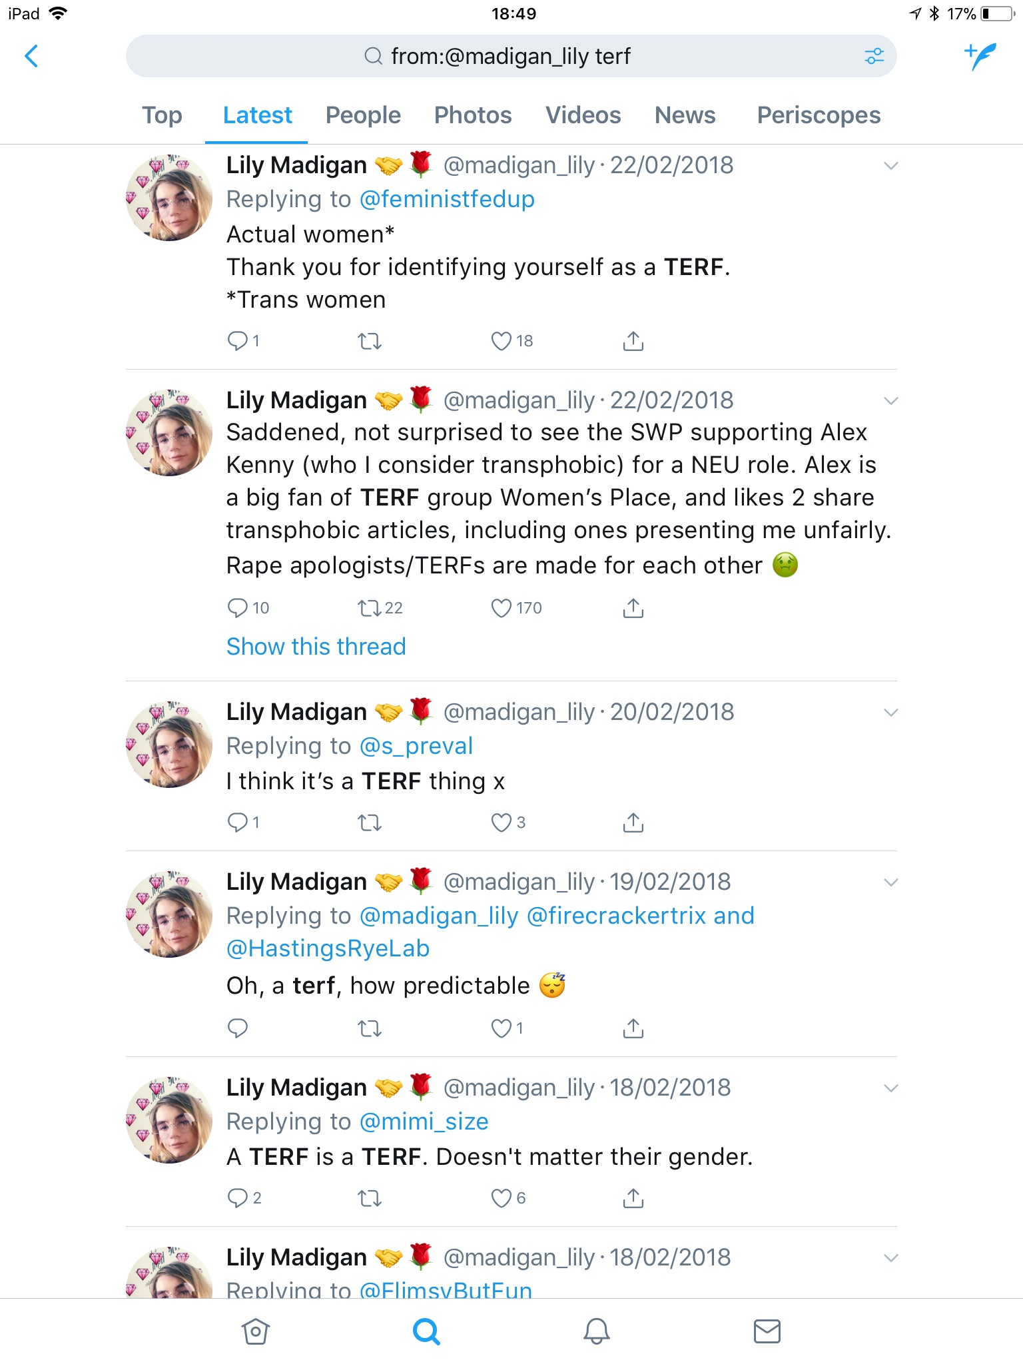Like the 'I think it's a TERF thing' tweet
The image size is (1023, 1364).
click(501, 823)
